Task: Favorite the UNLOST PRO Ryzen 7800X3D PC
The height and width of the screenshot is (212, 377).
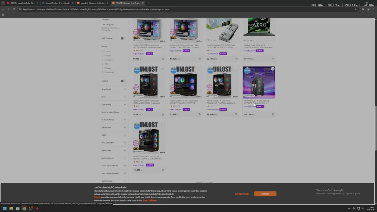Action: [x=162, y=125]
